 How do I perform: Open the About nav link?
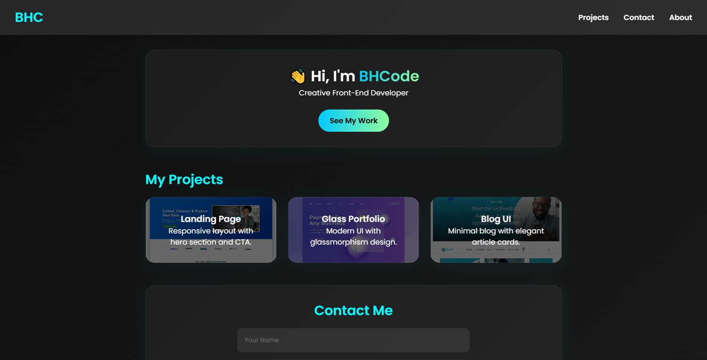coord(681,17)
